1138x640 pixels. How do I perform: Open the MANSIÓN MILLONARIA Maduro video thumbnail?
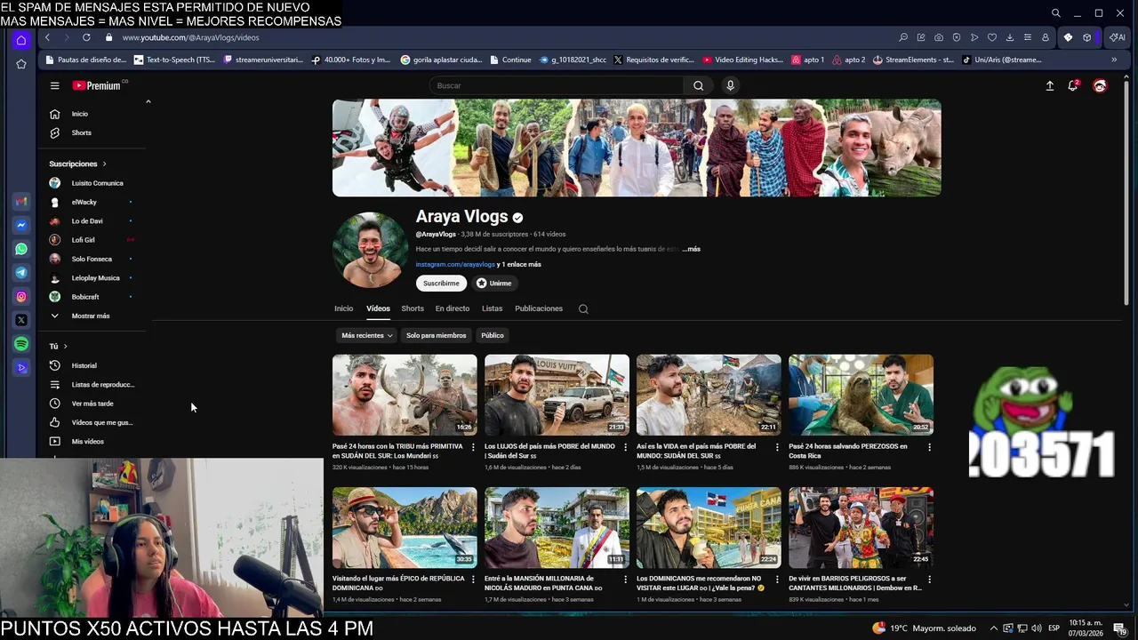point(557,527)
